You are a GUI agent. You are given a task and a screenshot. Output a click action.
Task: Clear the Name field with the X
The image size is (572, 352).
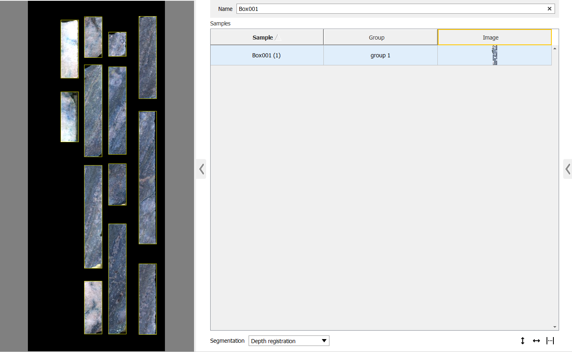[549, 9]
